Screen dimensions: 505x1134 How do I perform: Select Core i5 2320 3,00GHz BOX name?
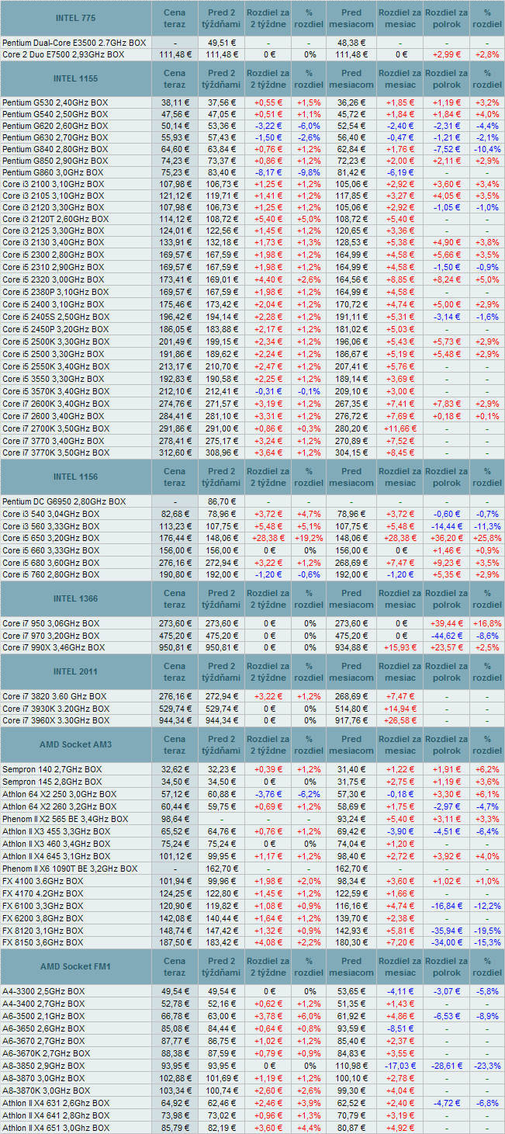[x=53, y=279]
